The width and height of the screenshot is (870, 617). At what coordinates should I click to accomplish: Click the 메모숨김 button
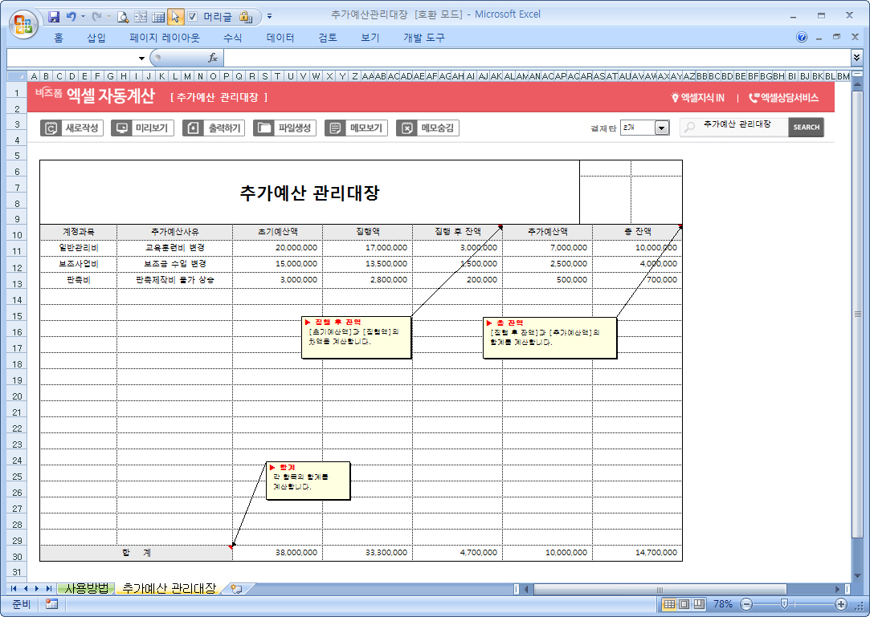tap(427, 128)
